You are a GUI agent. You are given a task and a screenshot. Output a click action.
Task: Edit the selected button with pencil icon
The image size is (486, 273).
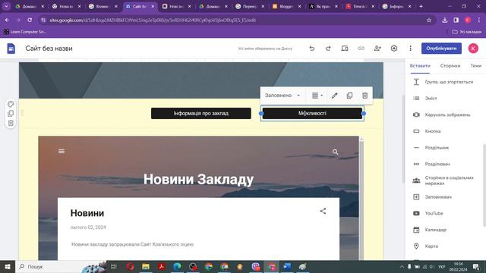(334, 96)
